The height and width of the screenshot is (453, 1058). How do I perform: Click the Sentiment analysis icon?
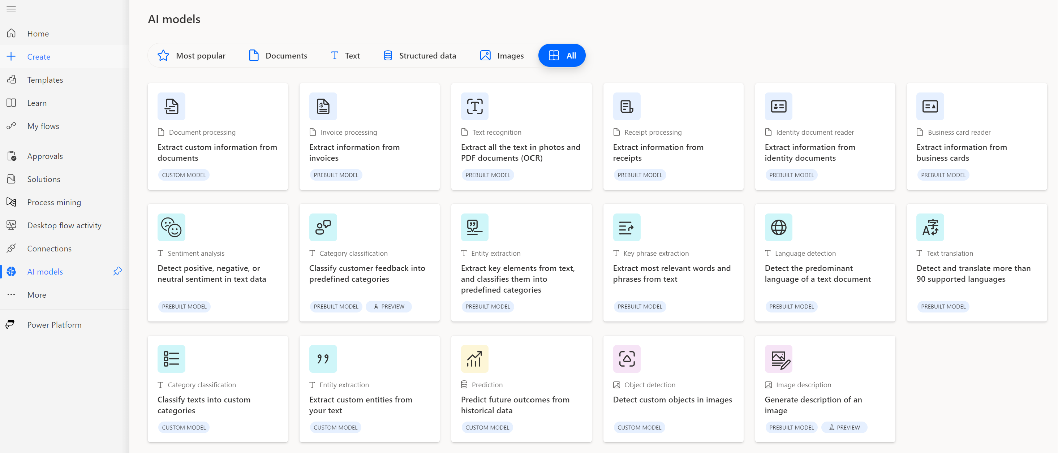click(x=171, y=226)
